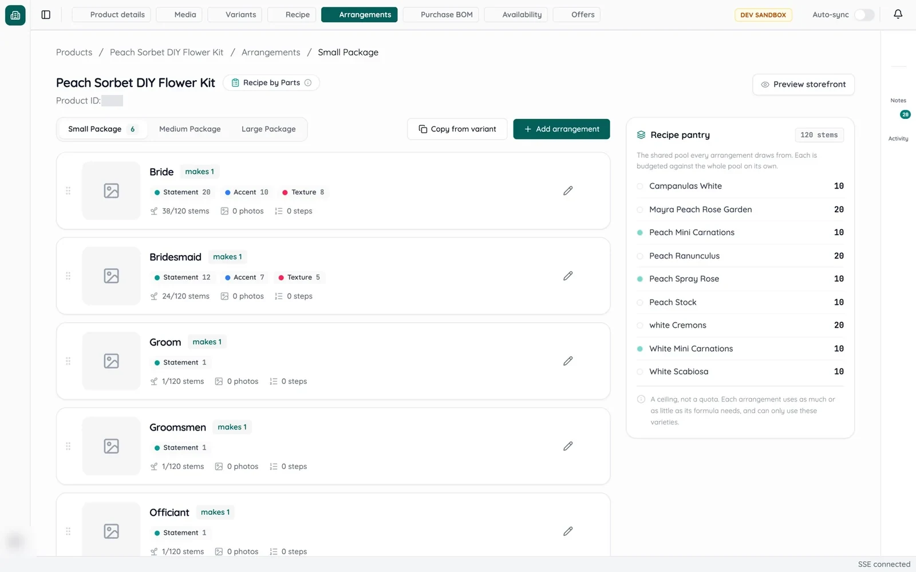Select Mayra Peach Rose Garden row
916x572 pixels.
point(740,209)
